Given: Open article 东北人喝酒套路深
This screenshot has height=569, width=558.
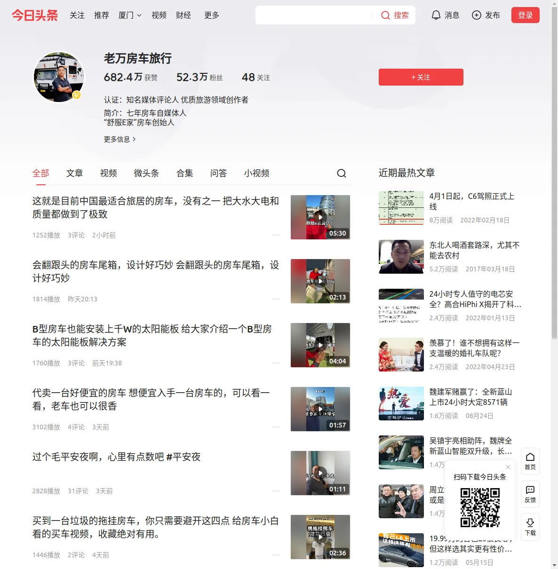Looking at the screenshot, I should point(475,250).
